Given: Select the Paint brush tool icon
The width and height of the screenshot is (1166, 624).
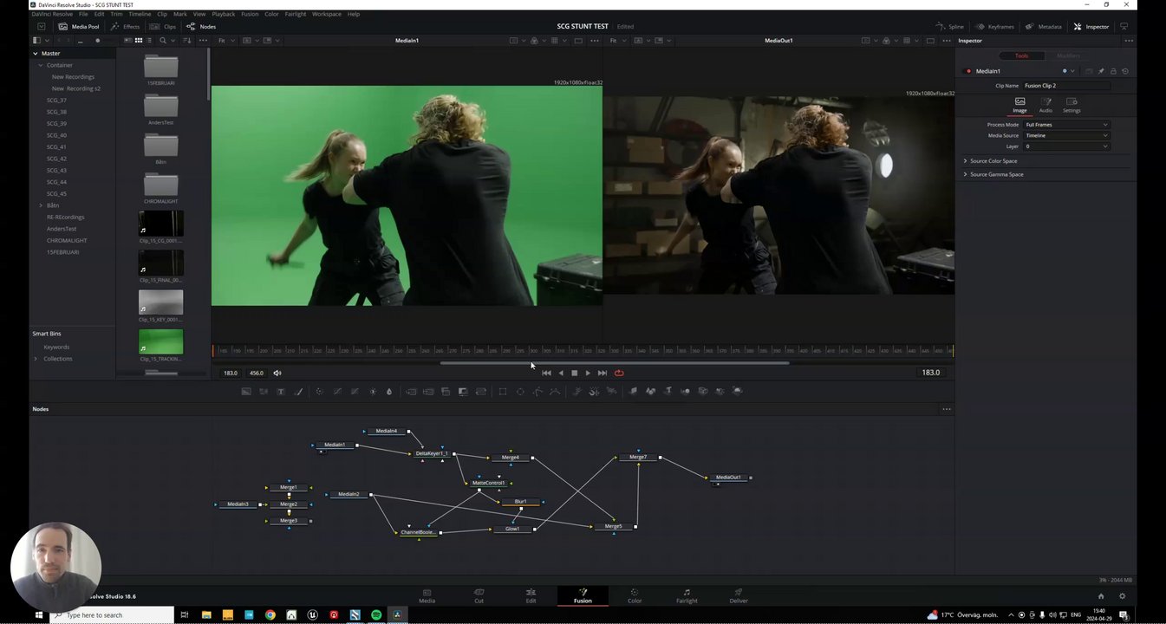Looking at the screenshot, I should (x=299, y=392).
